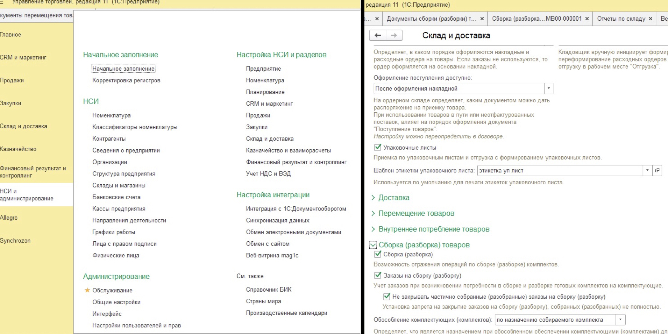Open 'Классификаторы номенклатуры'
The image size is (668, 334).
click(x=135, y=127)
